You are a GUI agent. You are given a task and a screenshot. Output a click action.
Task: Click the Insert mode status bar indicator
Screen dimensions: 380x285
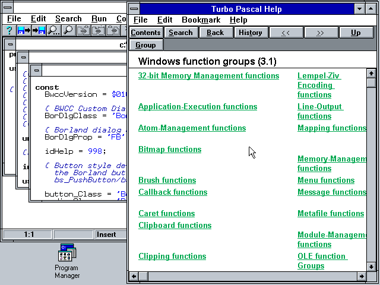[x=106, y=235]
